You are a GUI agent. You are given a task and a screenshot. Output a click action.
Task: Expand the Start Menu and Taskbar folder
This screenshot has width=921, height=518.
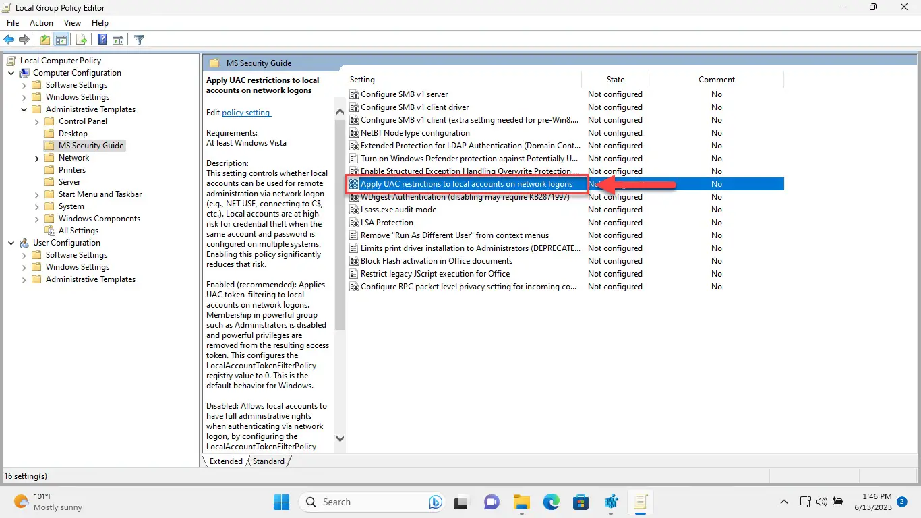(37, 194)
